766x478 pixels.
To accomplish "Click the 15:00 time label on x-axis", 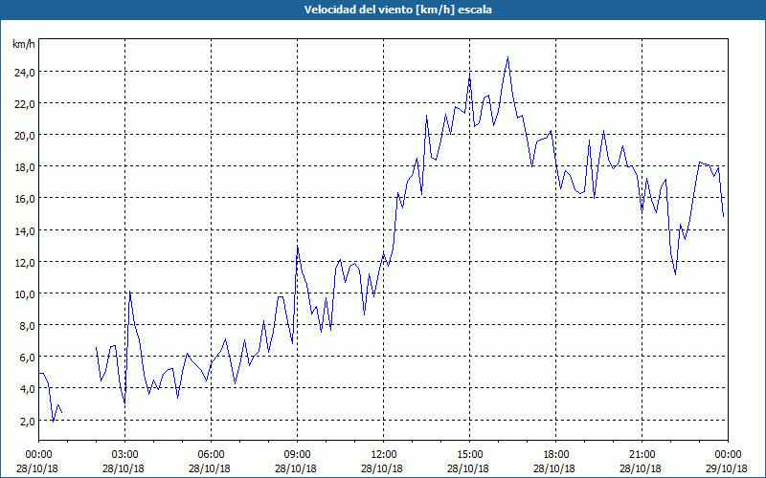I will (469, 455).
